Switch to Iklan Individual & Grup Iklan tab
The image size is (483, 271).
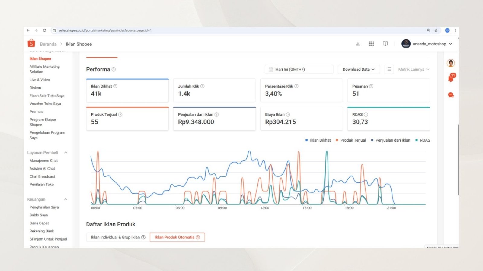(x=118, y=237)
